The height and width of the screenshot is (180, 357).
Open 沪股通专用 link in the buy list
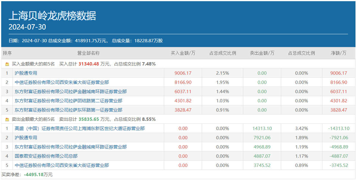[26, 73]
